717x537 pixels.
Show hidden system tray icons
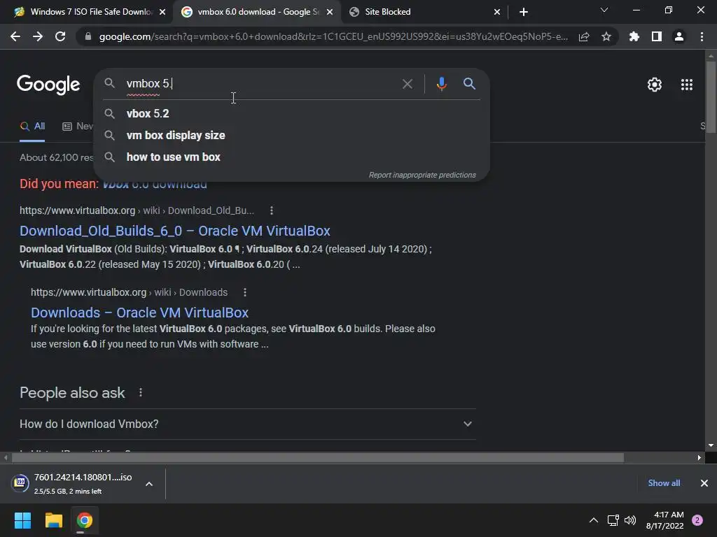pyautogui.click(x=594, y=520)
